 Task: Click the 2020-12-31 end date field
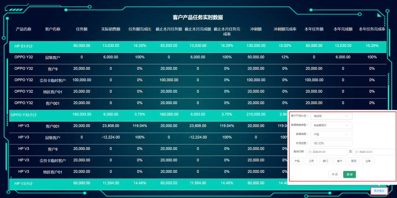point(376,152)
